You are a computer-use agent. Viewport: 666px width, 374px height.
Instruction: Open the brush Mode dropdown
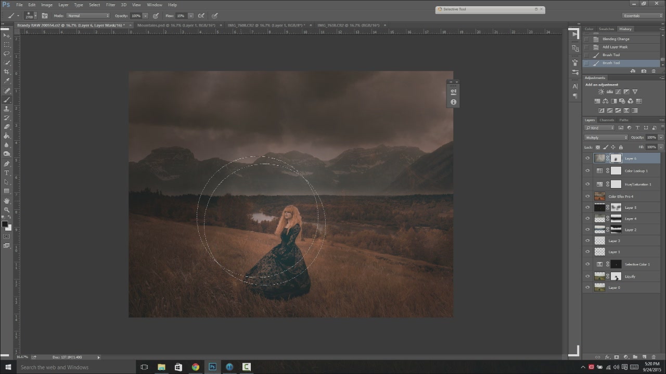(88, 16)
